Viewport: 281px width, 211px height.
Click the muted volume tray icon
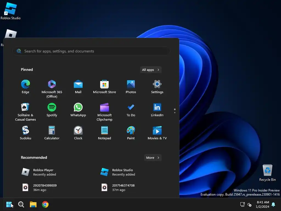point(249,204)
